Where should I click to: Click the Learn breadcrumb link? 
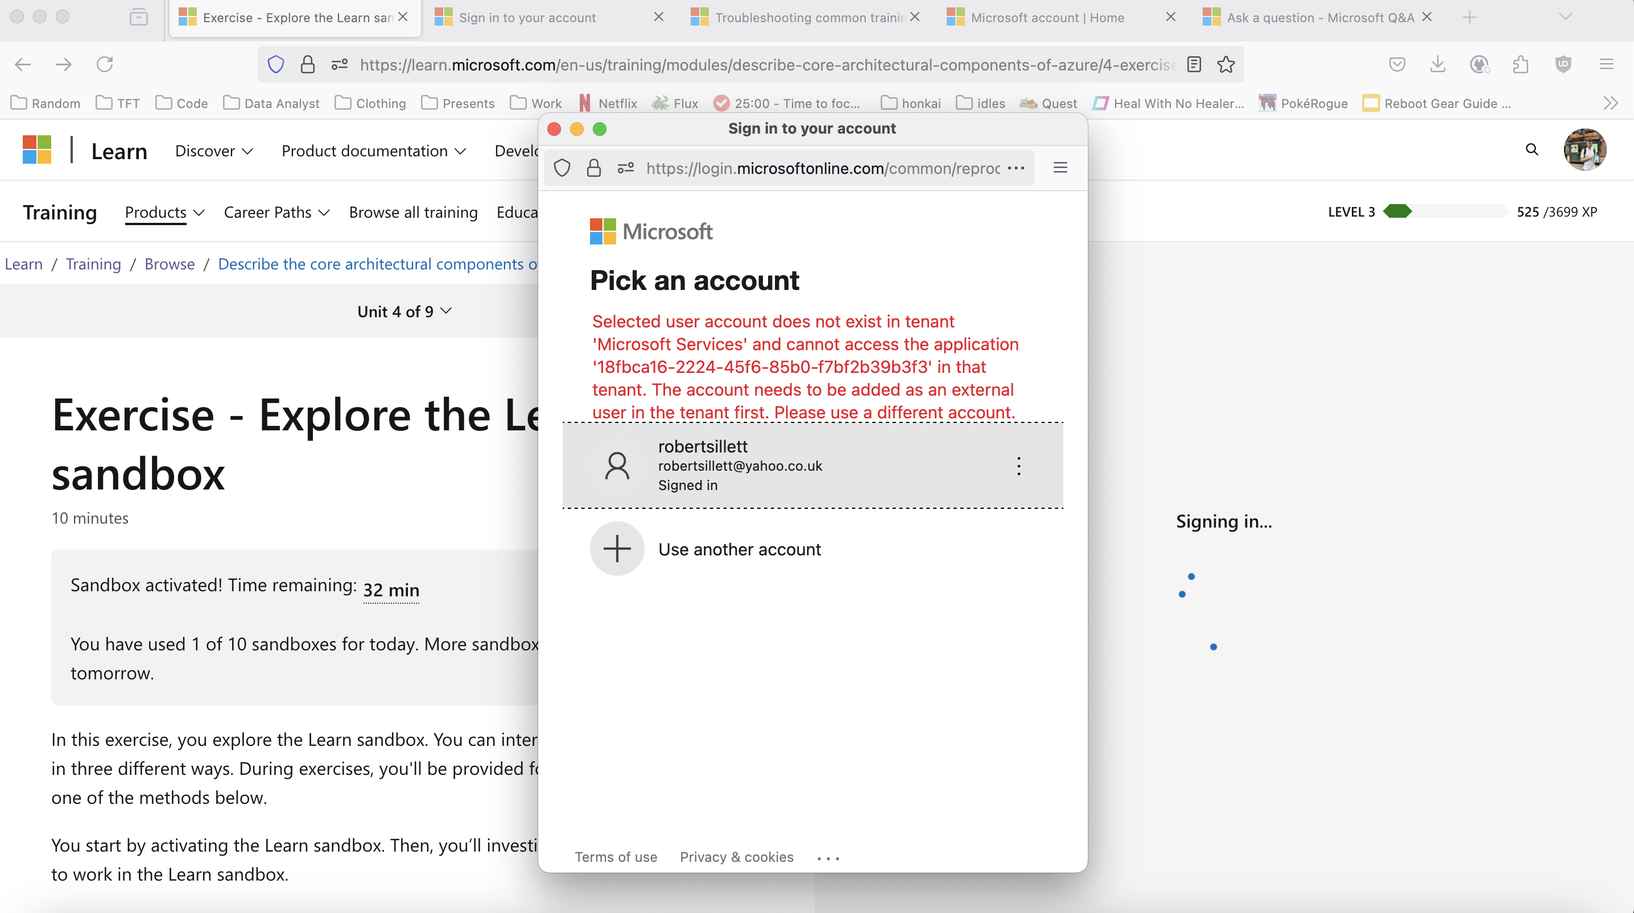click(x=23, y=264)
